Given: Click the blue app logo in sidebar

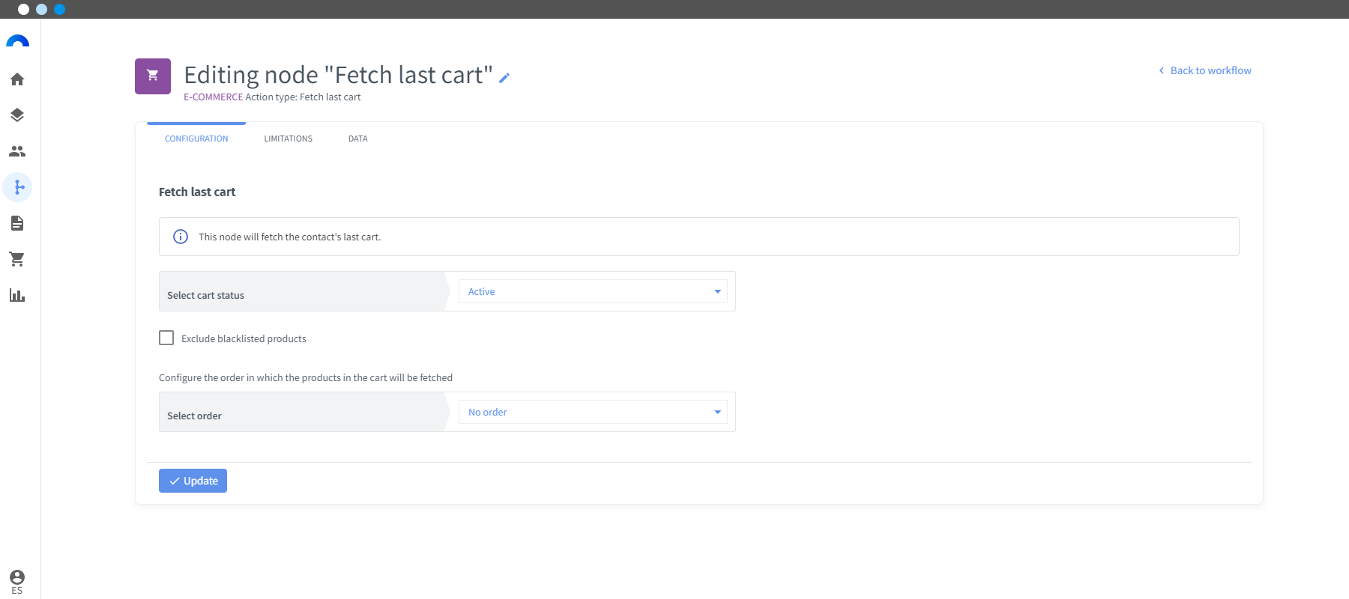Looking at the screenshot, I should (17, 41).
